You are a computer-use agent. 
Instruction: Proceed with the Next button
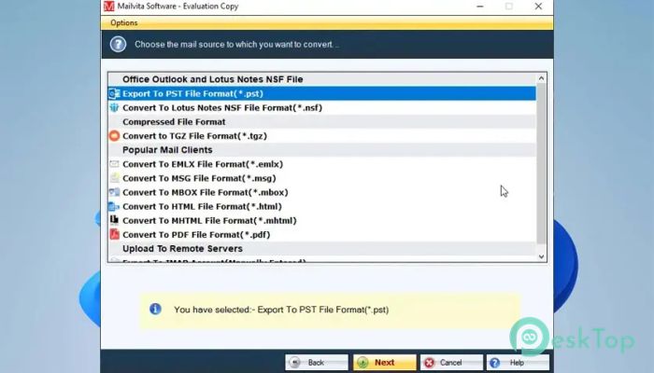click(x=385, y=363)
